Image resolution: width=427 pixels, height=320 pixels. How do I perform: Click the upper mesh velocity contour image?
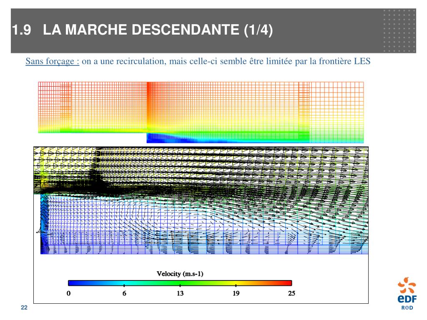(x=201, y=112)
